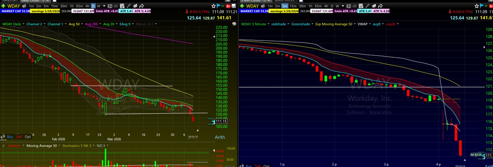493x167 pixels.
Task: Click the bar-style indicators icon in daily chart
Action: click(x=116, y=6)
